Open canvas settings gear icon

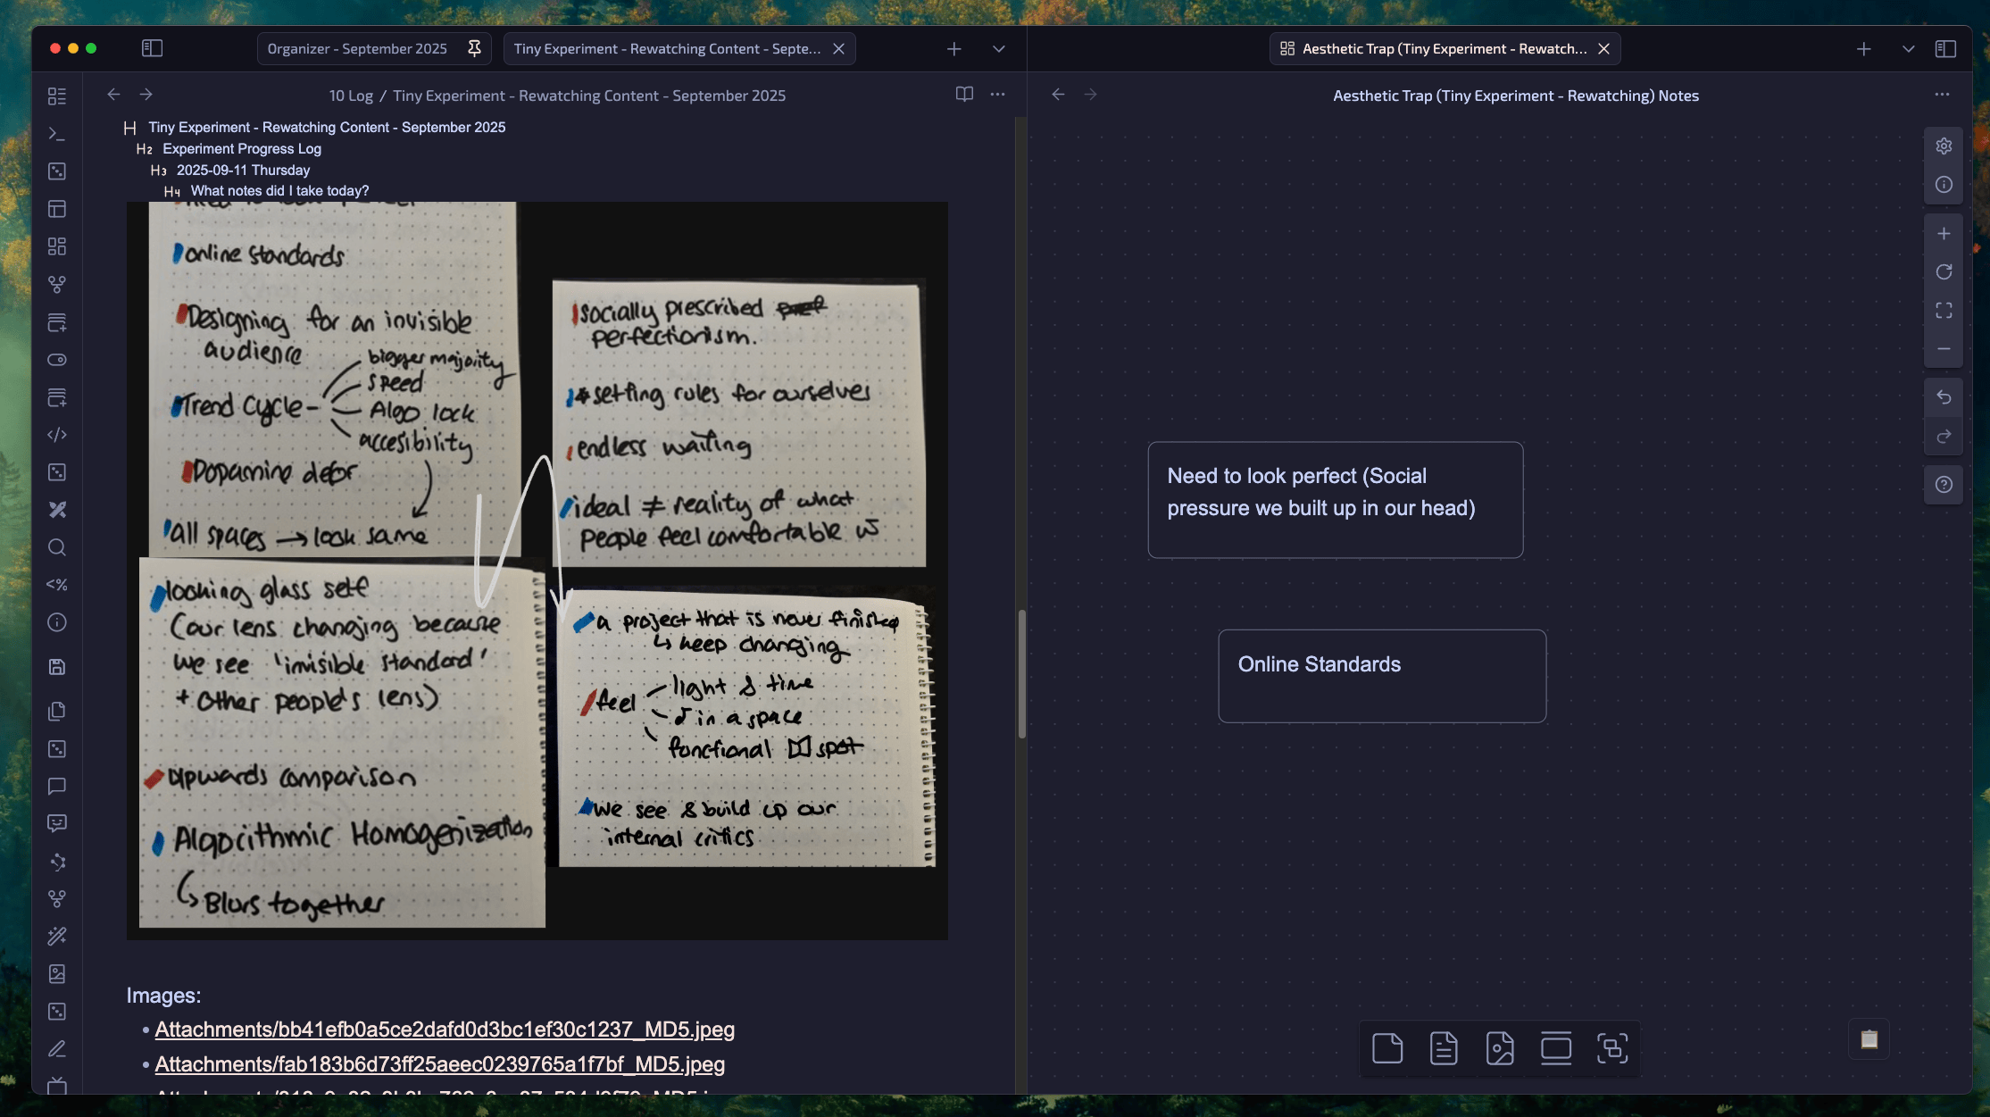(1944, 146)
